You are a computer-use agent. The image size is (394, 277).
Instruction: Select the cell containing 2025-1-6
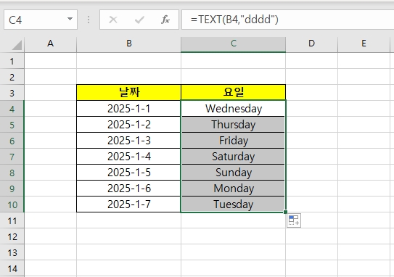[x=128, y=189]
